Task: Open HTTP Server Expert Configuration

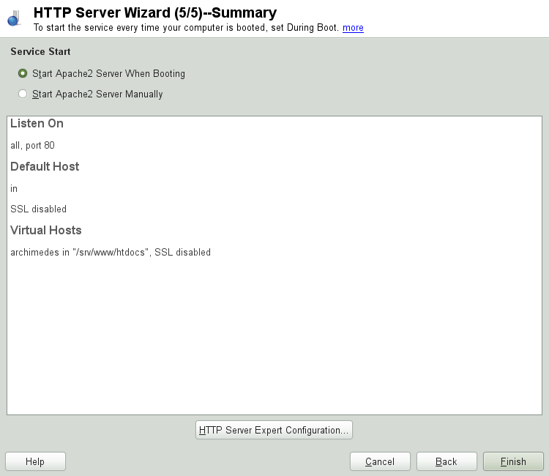Action: click(274, 430)
